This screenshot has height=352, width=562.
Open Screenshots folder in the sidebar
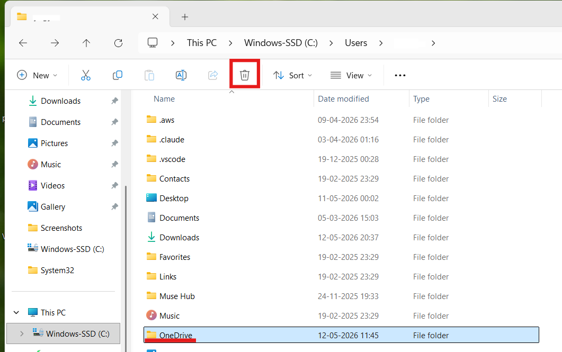(x=61, y=228)
